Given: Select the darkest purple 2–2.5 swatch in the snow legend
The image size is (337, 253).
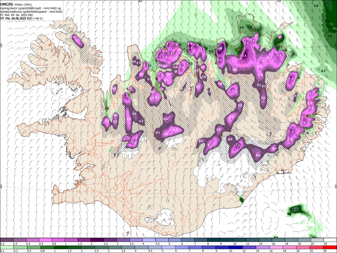Looking at the screenshot, I should tap(97, 240).
